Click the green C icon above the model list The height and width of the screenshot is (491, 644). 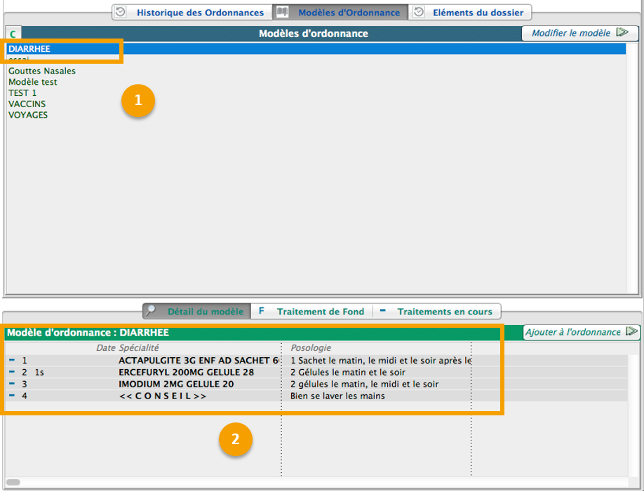pyautogui.click(x=13, y=34)
